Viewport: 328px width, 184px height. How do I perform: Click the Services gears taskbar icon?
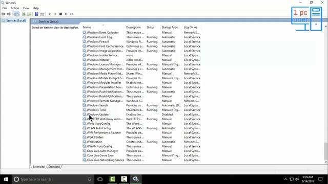[x=136, y=179]
